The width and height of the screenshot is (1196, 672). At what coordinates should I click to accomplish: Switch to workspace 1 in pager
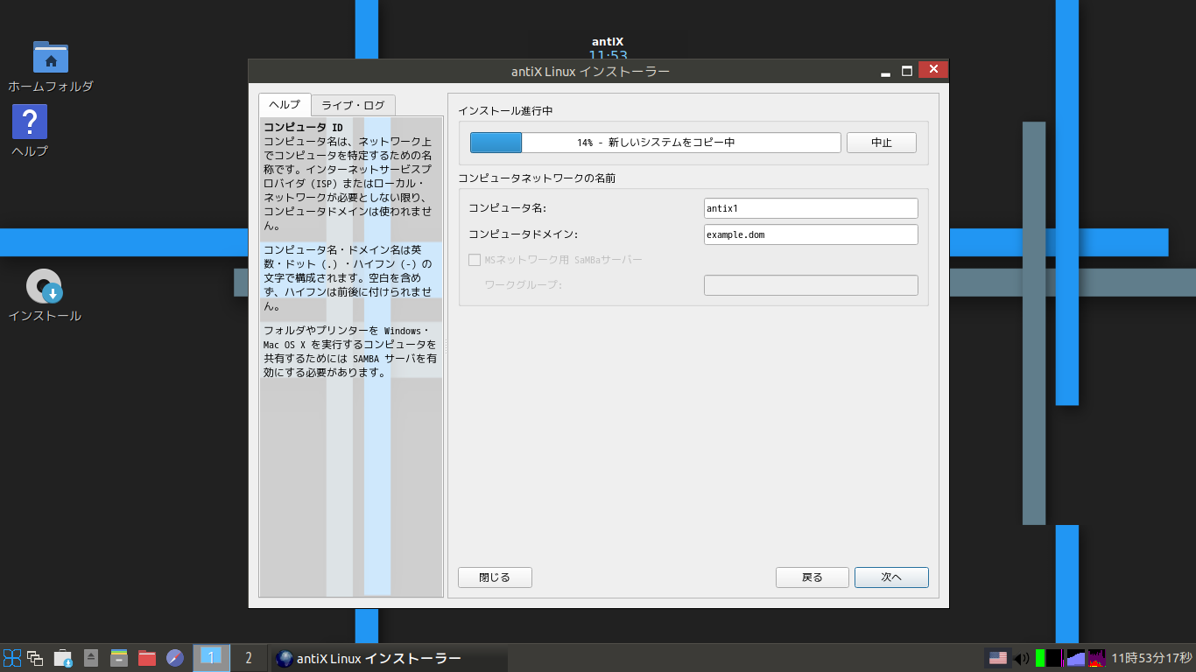tap(211, 658)
